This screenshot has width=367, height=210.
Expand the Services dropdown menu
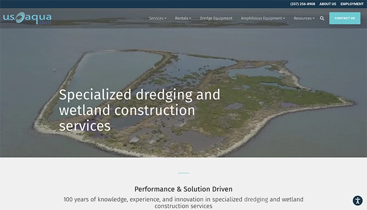(x=157, y=18)
